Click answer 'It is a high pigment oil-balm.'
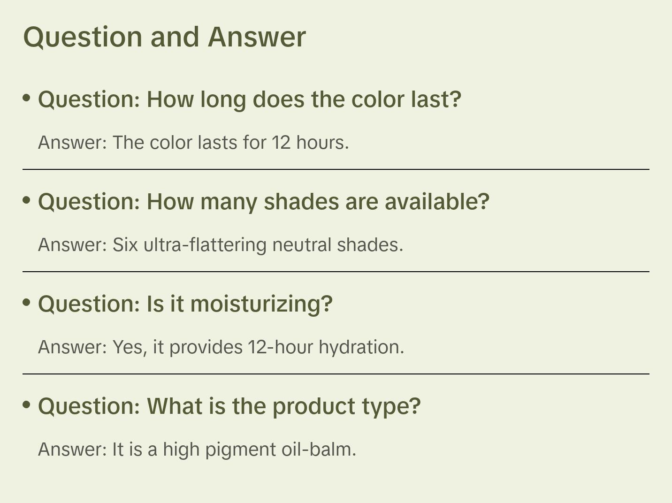 [x=197, y=450]
